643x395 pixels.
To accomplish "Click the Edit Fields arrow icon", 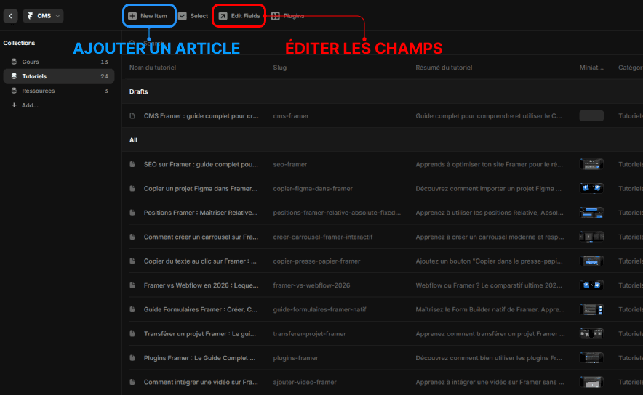I will coord(223,16).
